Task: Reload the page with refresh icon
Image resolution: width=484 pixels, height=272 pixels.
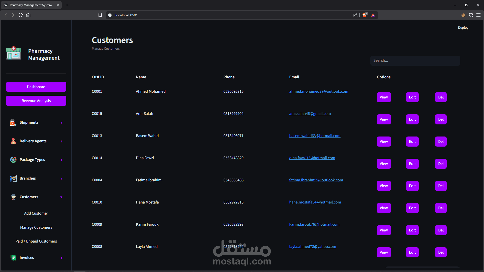Action: pos(21,15)
